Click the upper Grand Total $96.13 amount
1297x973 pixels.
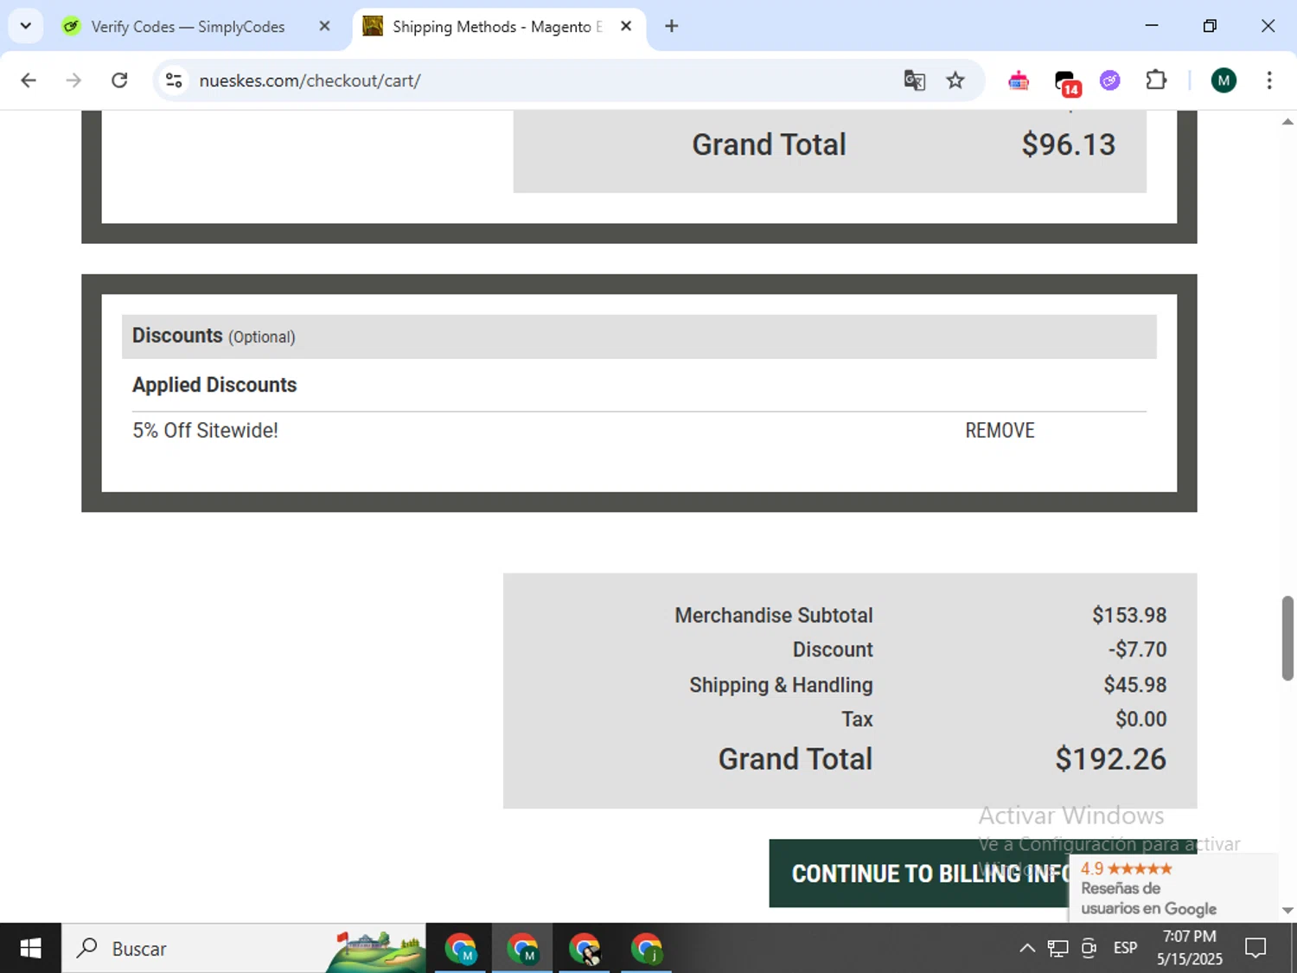(1068, 144)
